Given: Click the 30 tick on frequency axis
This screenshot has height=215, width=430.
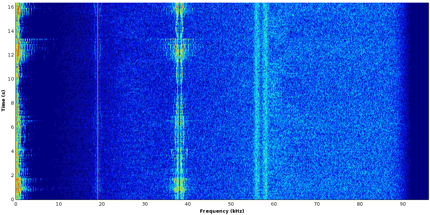Looking at the screenshot, I should 145,204.
